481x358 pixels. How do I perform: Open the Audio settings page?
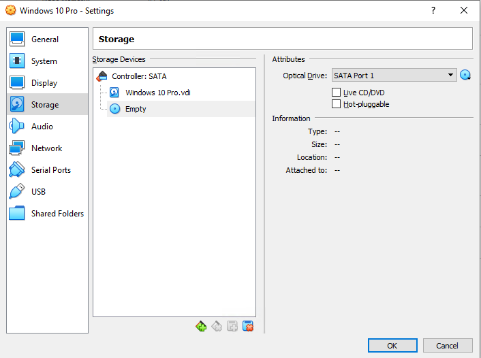(x=47, y=127)
